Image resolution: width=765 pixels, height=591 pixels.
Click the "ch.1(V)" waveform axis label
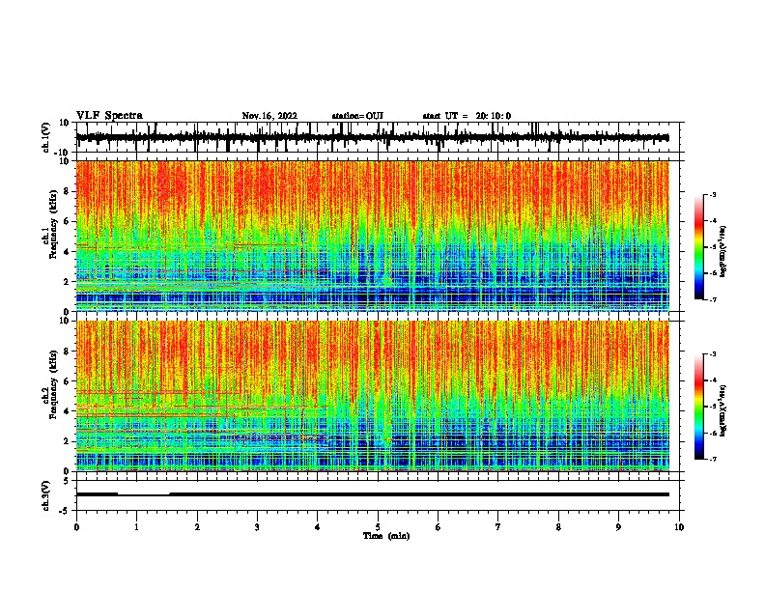46,137
